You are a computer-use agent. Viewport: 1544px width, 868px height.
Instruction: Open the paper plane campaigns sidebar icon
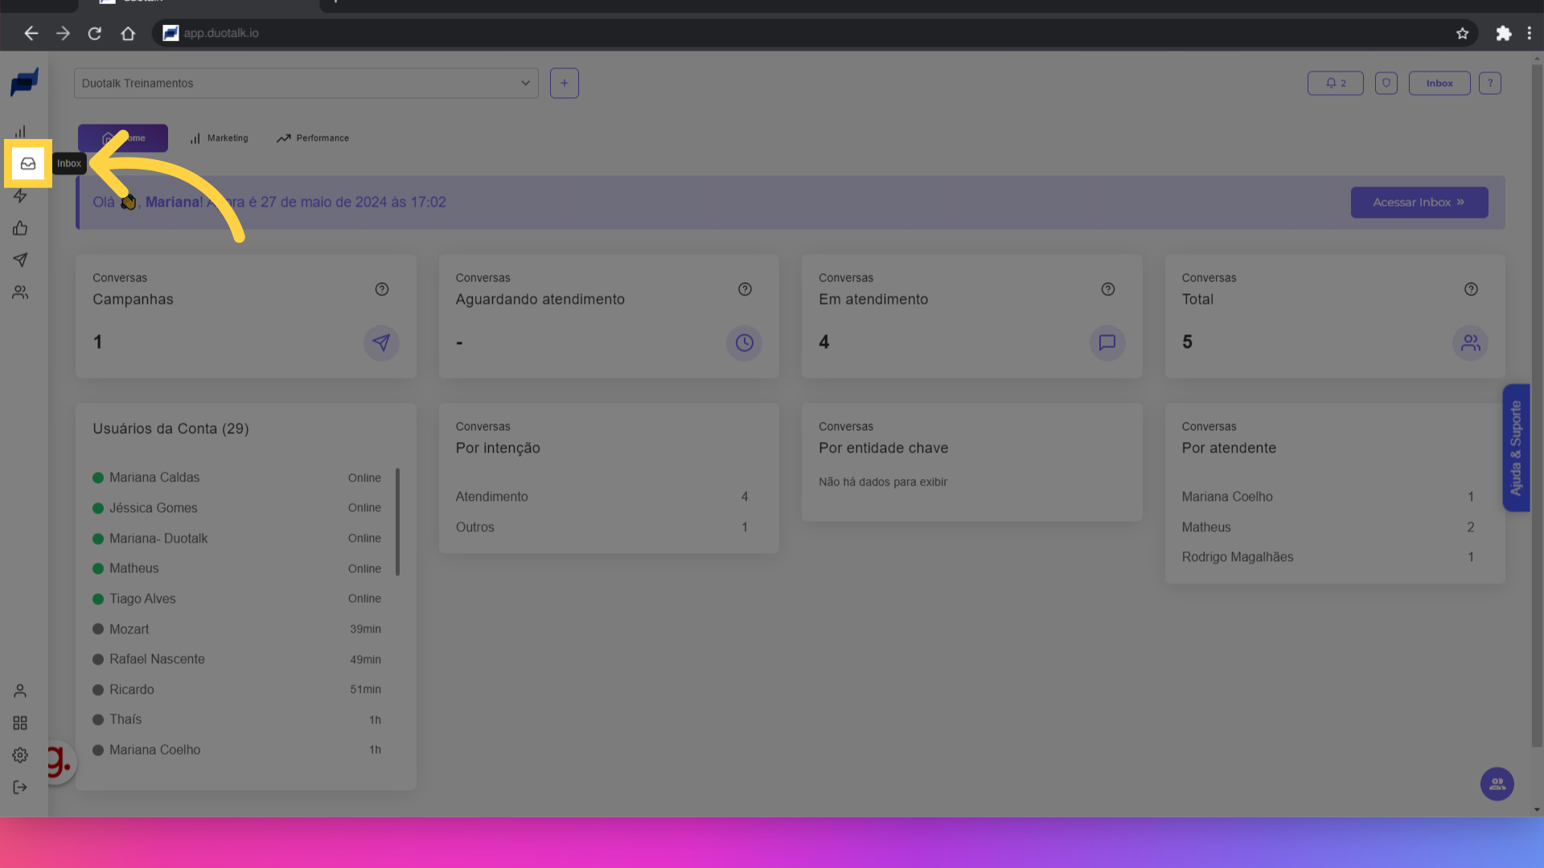tap(20, 260)
